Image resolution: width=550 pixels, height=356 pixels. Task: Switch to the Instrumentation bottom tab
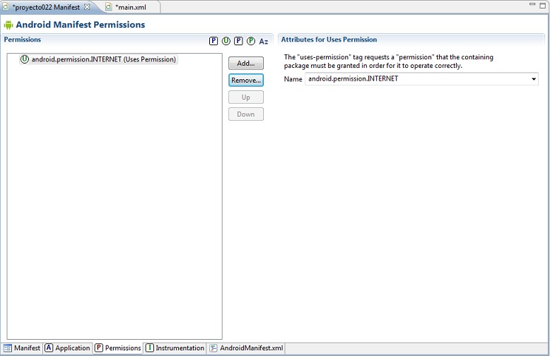[x=175, y=348]
